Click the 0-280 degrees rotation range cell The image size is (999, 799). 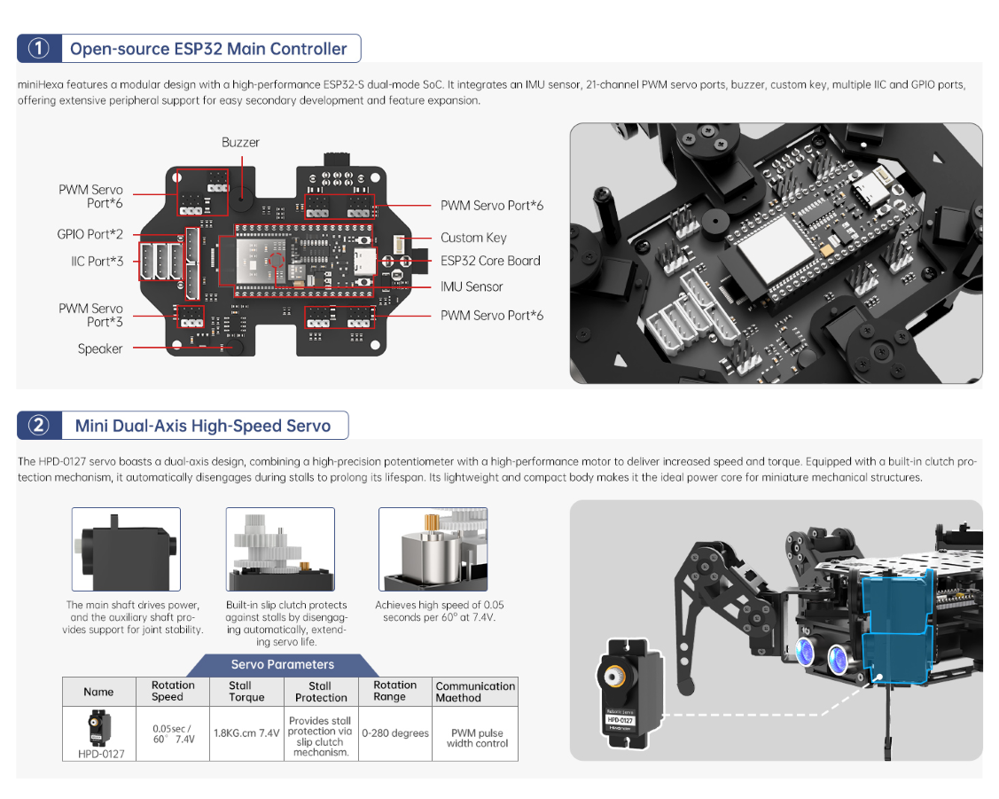[x=395, y=733]
